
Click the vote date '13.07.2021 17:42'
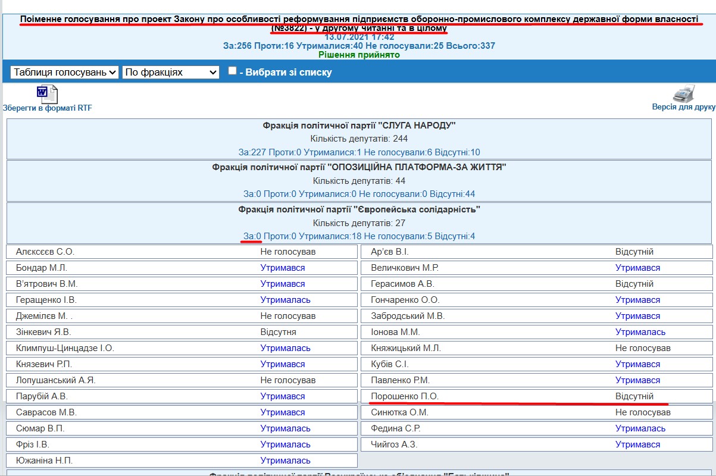click(359, 37)
